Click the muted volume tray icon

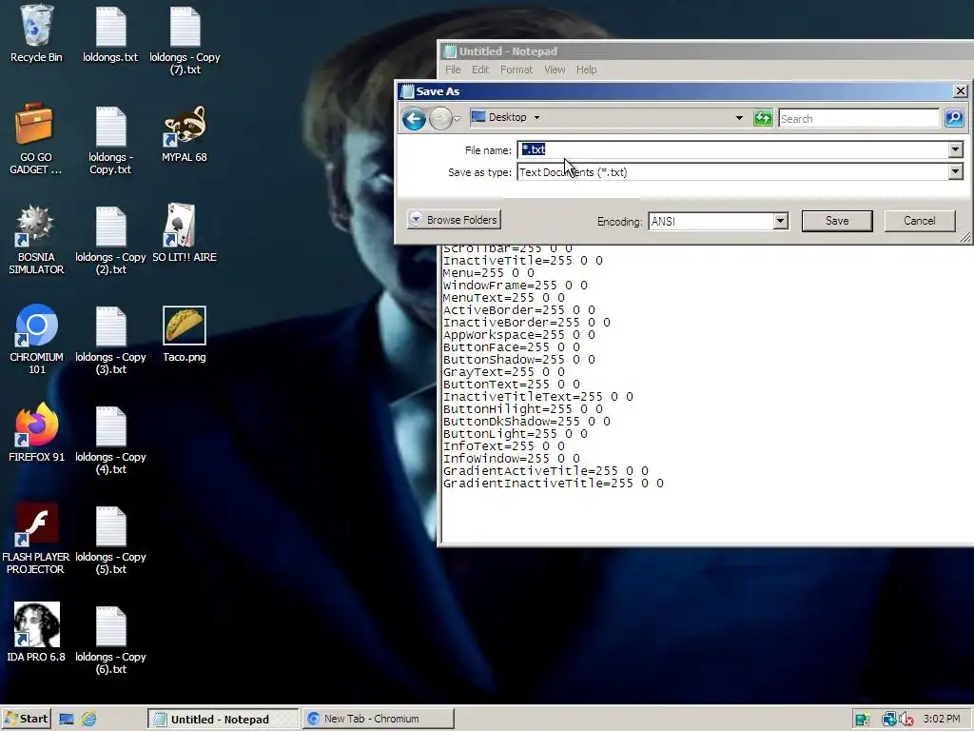[x=906, y=720]
